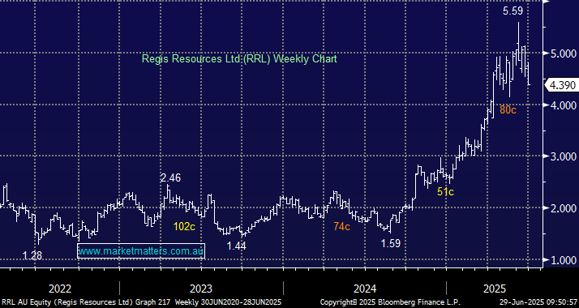Click the 2022 year label on time axis

click(60, 288)
